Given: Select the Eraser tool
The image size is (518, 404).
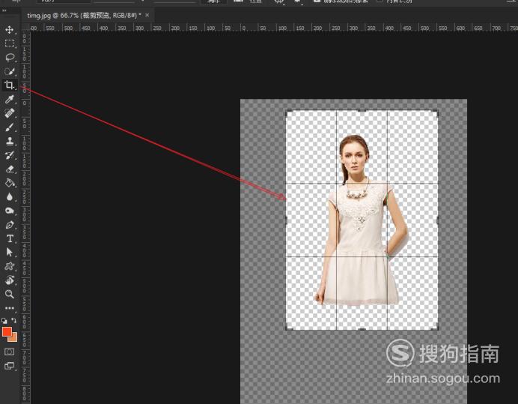Looking at the screenshot, I should tap(9, 169).
